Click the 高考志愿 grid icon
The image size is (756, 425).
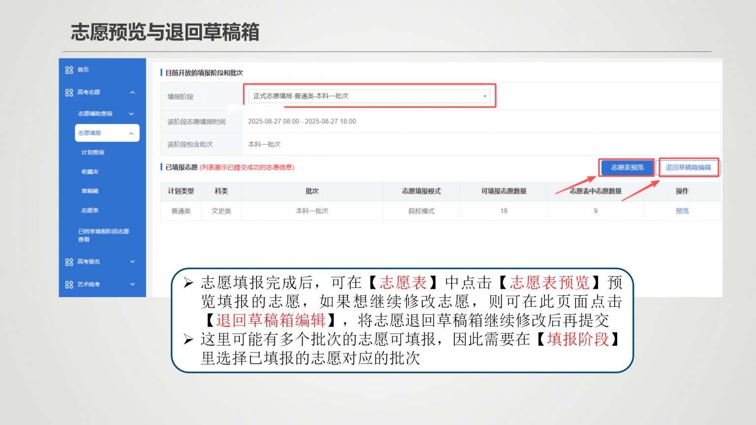point(69,92)
